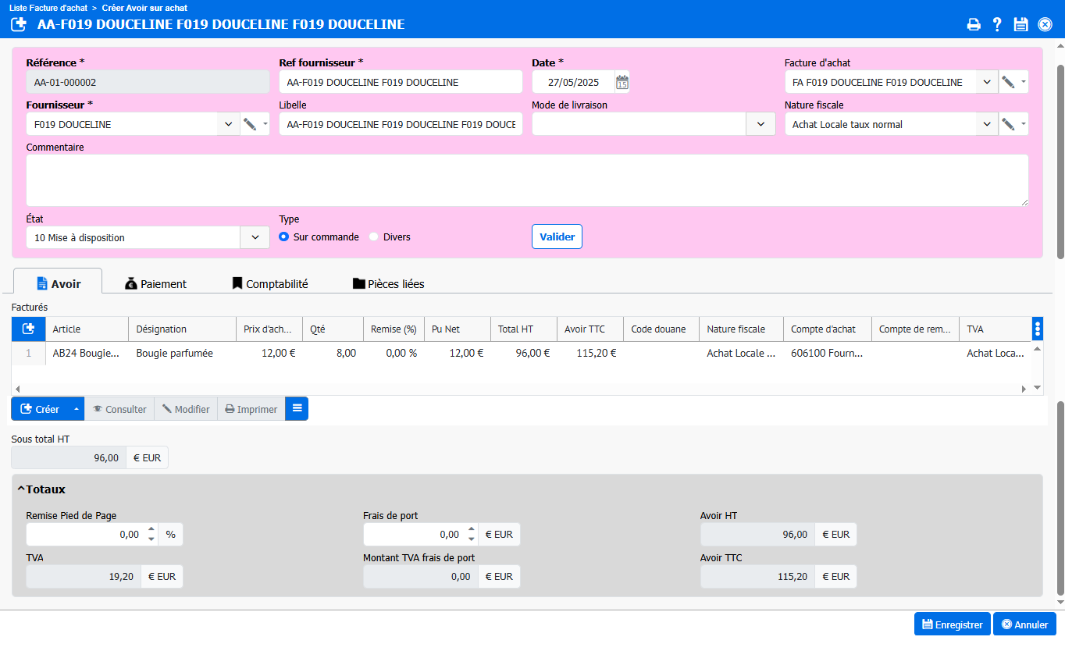Screen dimensions: 1065x651
Task: Open help via question mark icon
Action: click(x=997, y=24)
